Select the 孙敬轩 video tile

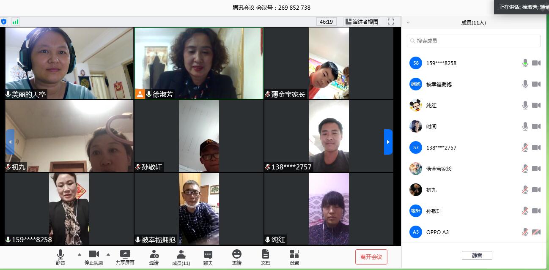point(199,136)
